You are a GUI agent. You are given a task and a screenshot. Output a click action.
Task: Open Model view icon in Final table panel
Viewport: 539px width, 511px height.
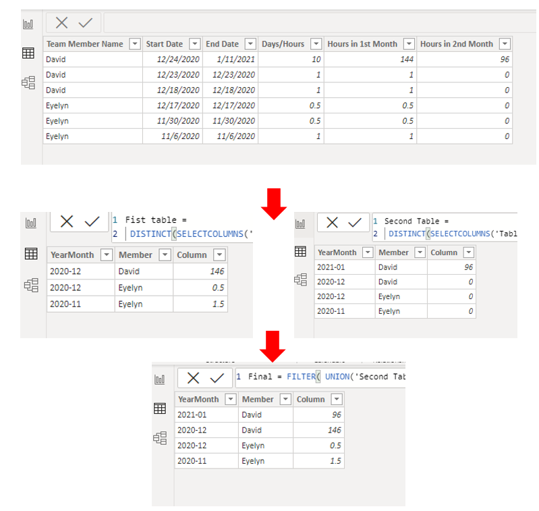click(x=160, y=438)
